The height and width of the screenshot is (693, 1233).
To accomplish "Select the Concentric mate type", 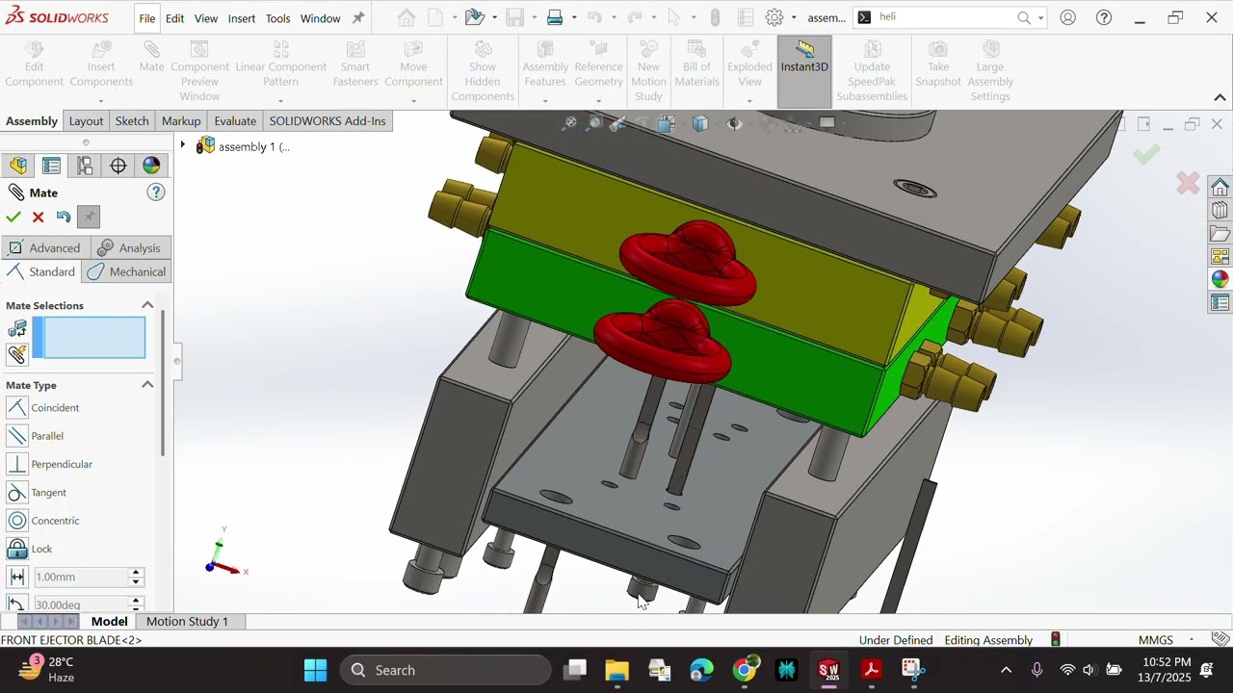I will tap(43, 521).
